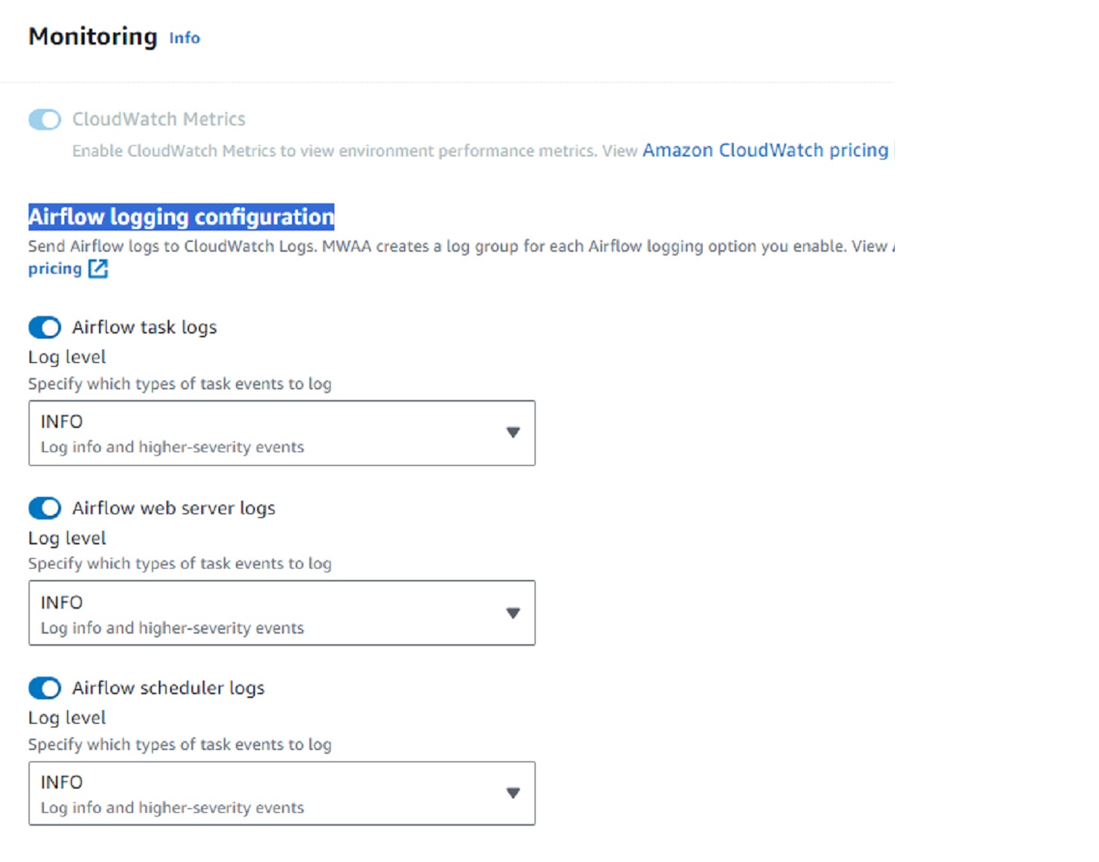Click the CloudWatch Metrics label text

[159, 119]
